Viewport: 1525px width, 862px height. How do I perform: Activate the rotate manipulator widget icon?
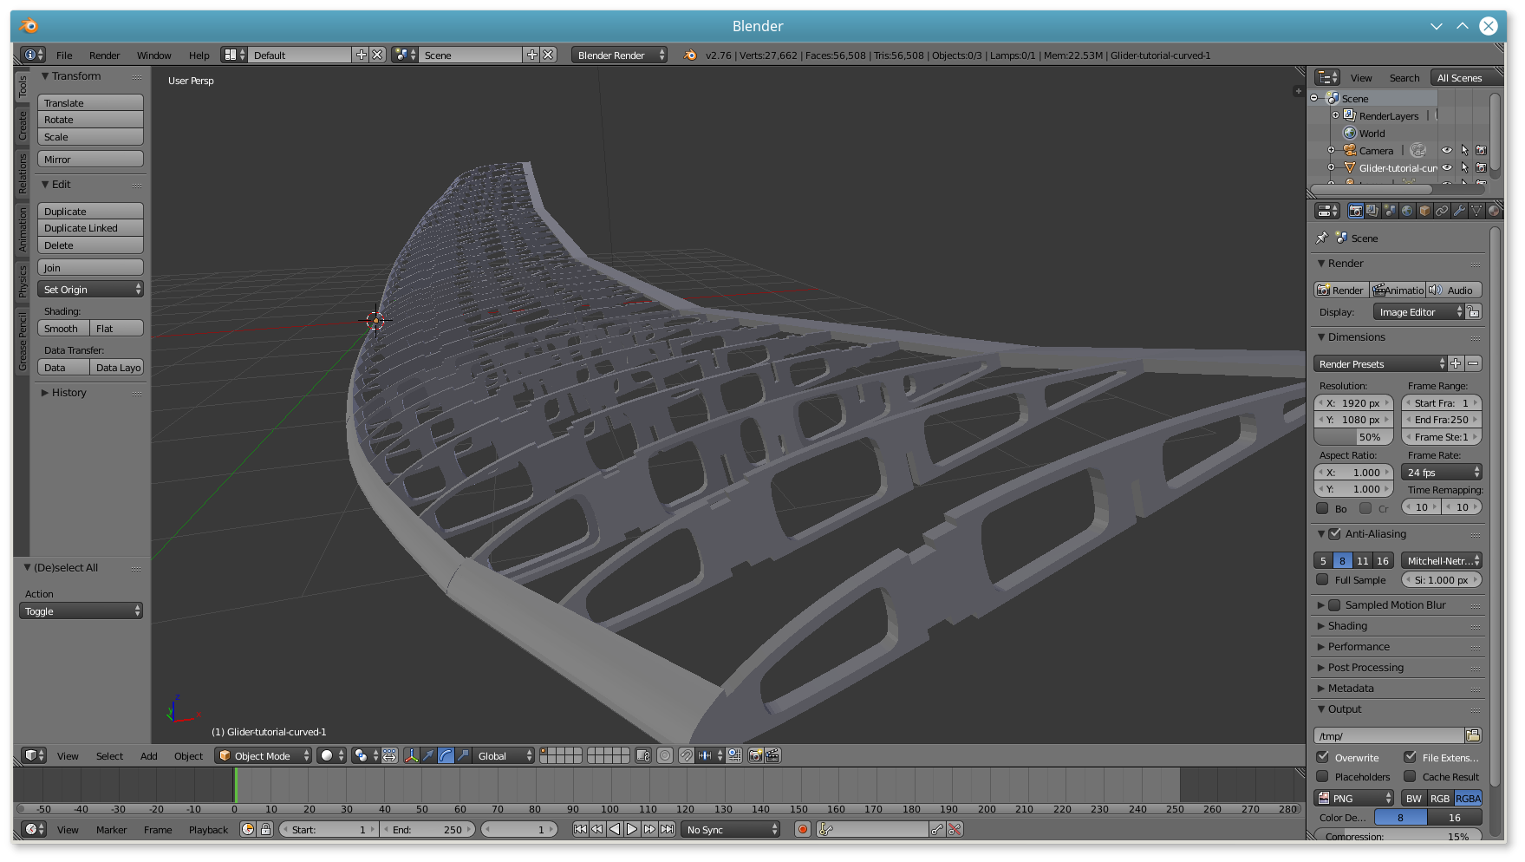pyautogui.click(x=446, y=755)
